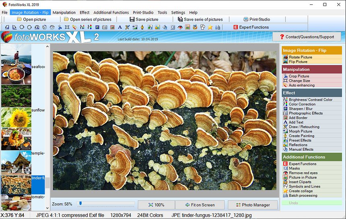Open the Settings menu

point(178,12)
